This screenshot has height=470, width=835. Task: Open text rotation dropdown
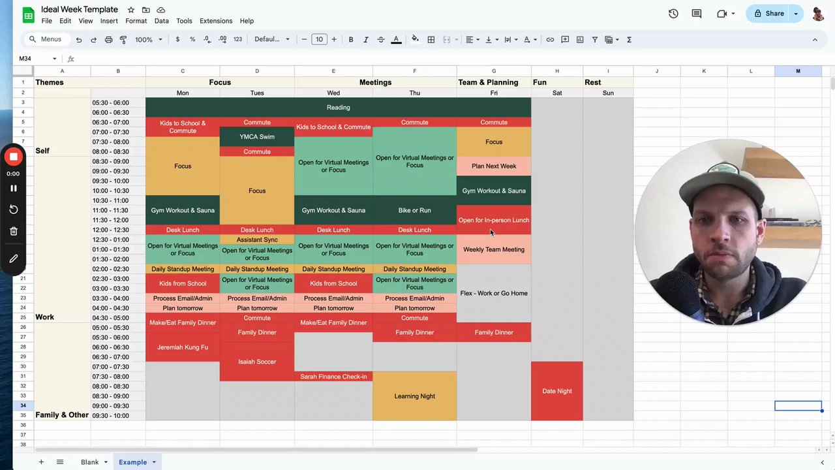click(x=530, y=40)
